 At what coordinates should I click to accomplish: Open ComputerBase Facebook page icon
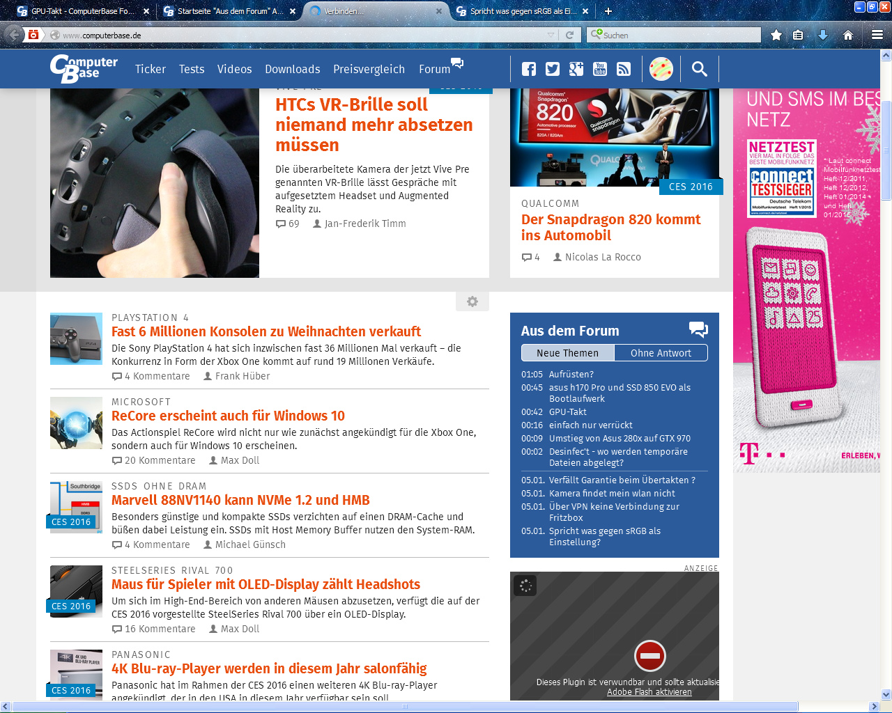click(x=529, y=69)
